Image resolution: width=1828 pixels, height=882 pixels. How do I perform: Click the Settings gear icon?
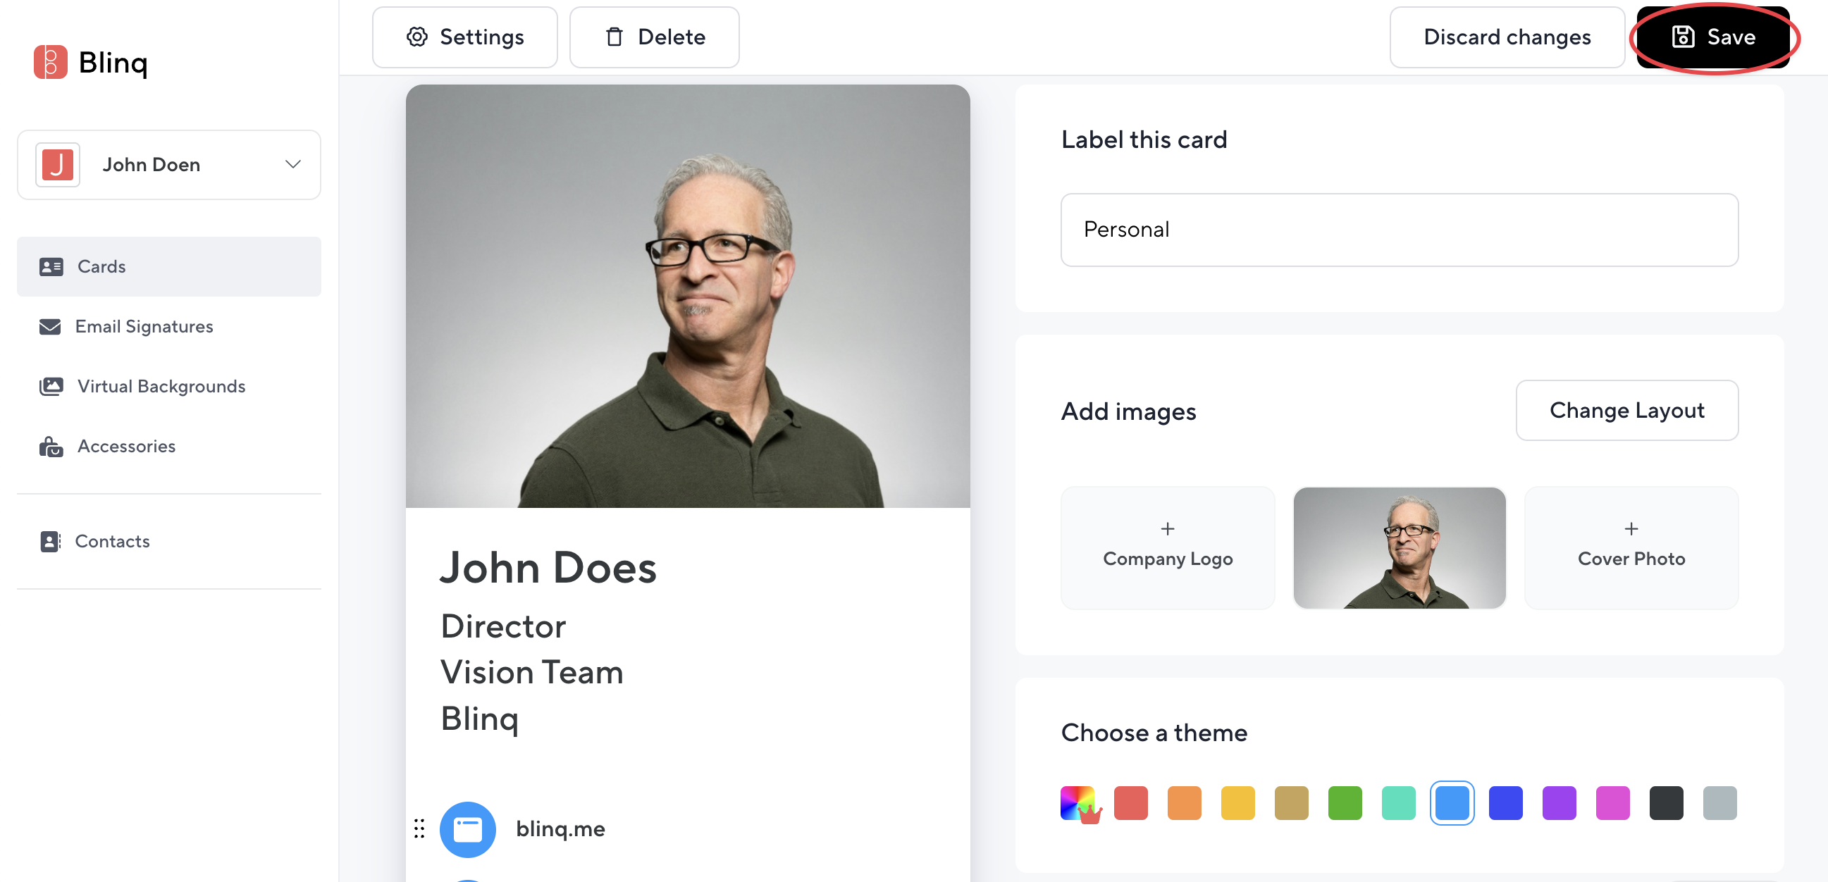click(x=417, y=37)
